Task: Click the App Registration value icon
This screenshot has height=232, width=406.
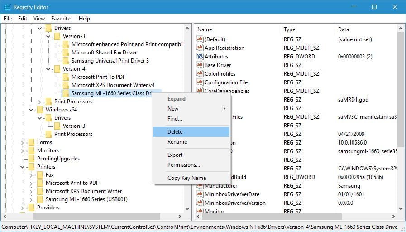Action: pyautogui.click(x=200, y=48)
